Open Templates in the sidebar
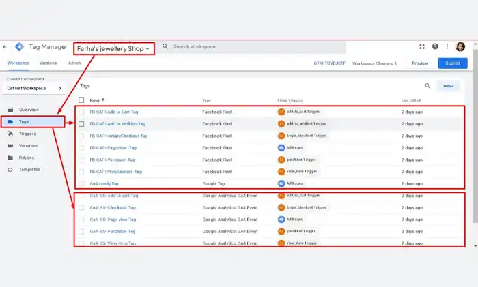The image size is (478, 287). pyautogui.click(x=29, y=170)
